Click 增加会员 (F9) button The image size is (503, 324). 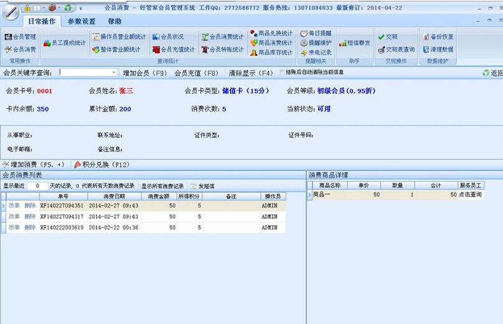point(144,73)
